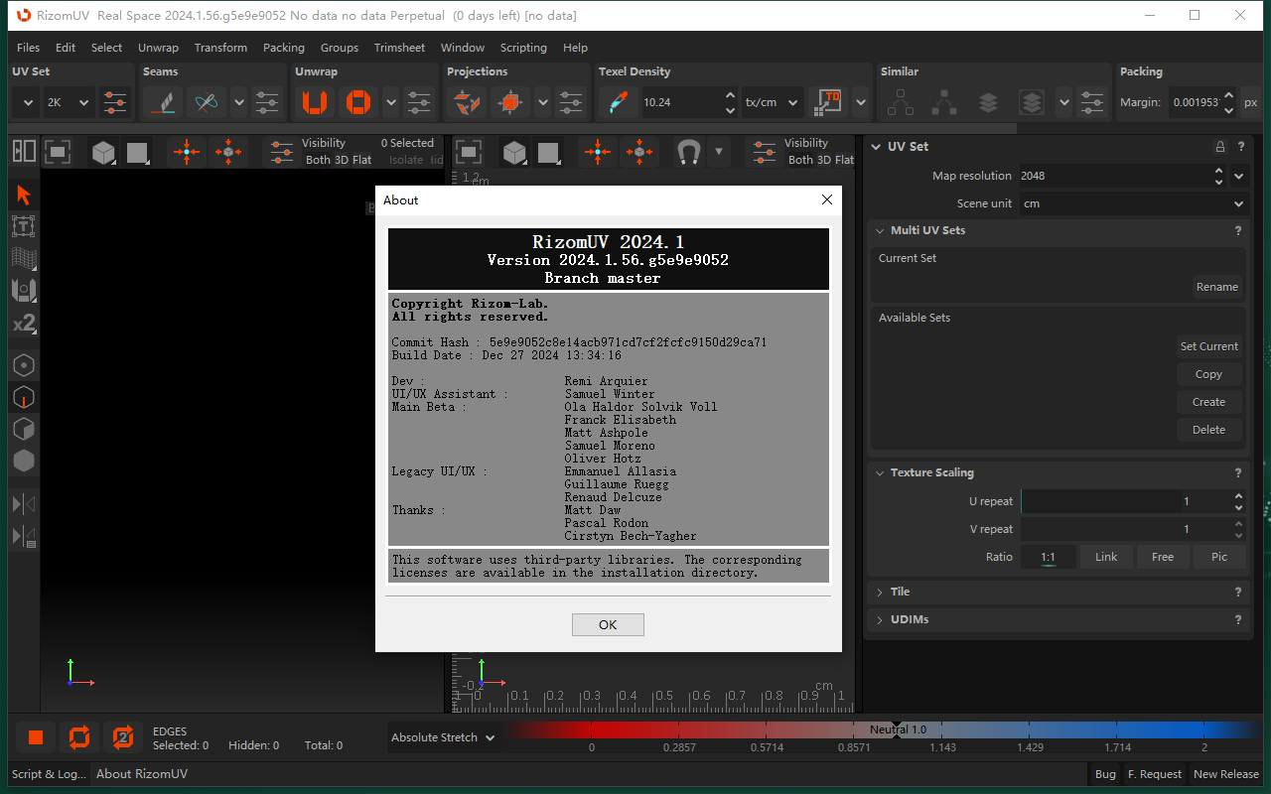This screenshot has height=794, width=1271.
Task: Toggle the symmetry mirror tool
Action: (x=24, y=504)
